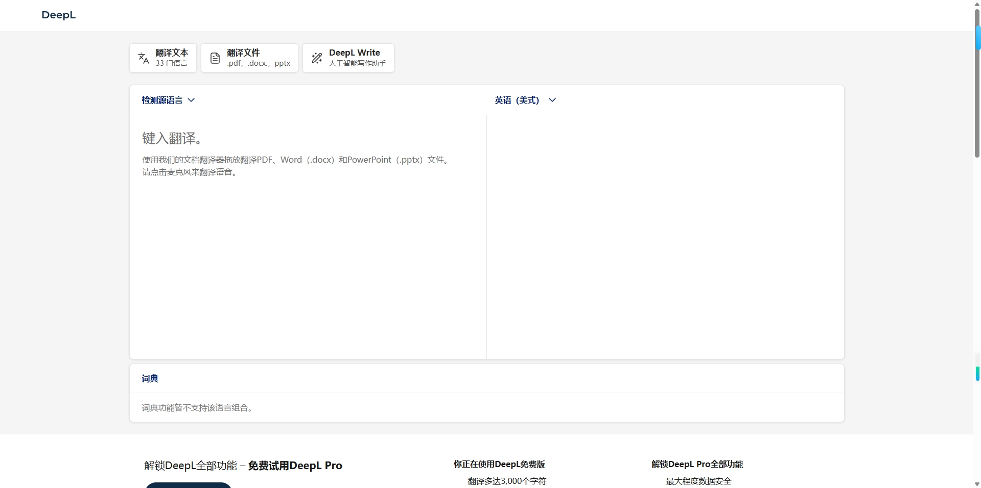This screenshot has width=981, height=488.
Task: Click the text 最大程度数据安全
Action: [698, 481]
